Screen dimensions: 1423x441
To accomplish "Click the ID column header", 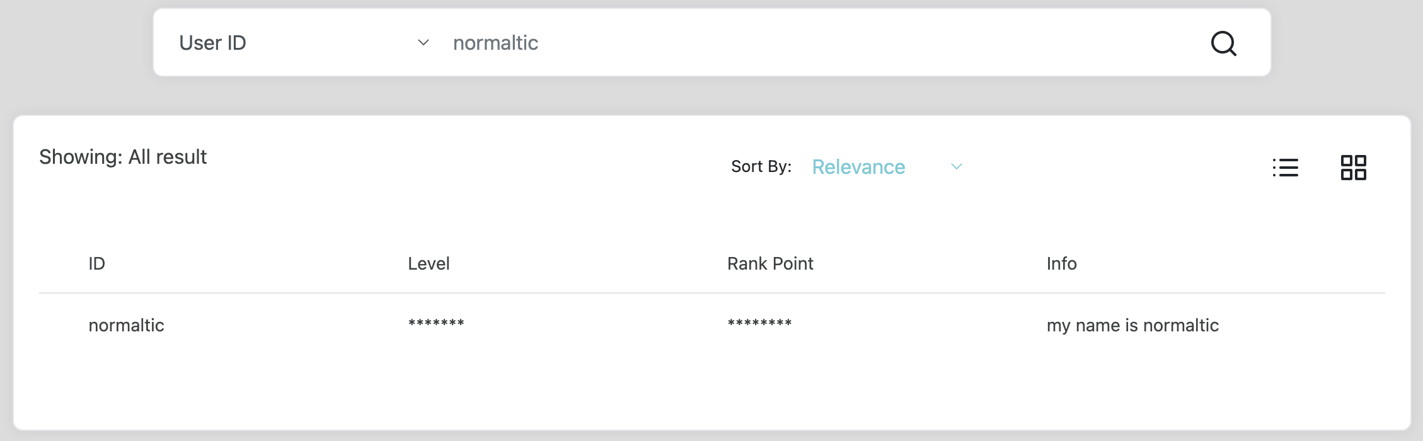I will (97, 263).
